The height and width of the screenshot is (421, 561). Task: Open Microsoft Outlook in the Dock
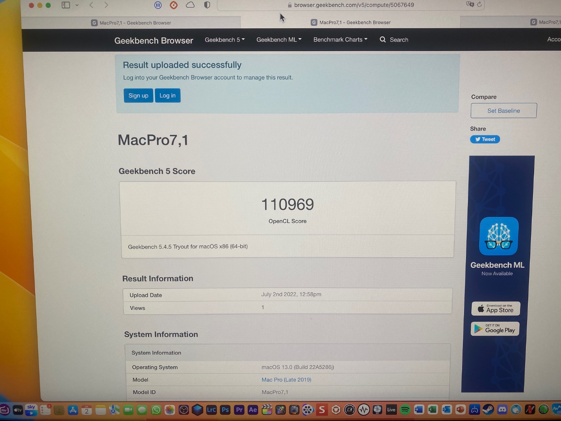[x=446, y=410]
